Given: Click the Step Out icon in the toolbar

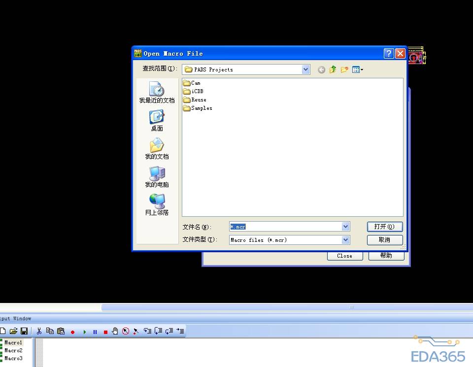Looking at the screenshot, I should click(x=169, y=331).
